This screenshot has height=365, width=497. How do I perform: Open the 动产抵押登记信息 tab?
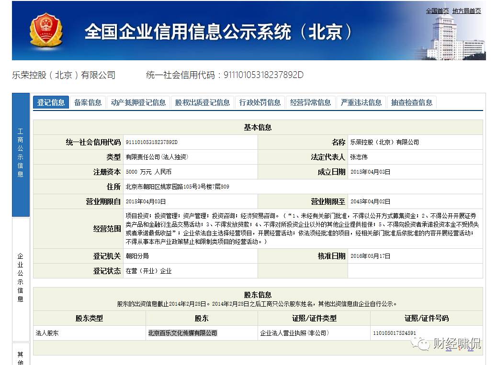point(138,102)
